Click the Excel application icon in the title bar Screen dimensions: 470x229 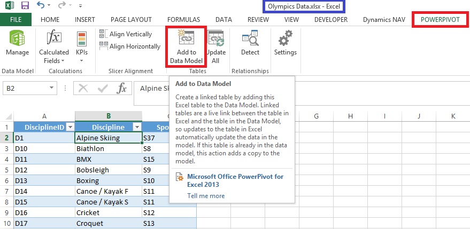click(9, 5)
